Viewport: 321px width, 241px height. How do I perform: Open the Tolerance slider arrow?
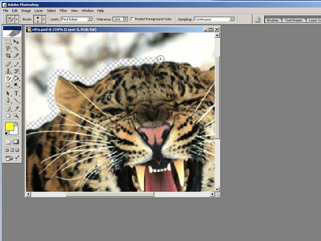click(126, 19)
